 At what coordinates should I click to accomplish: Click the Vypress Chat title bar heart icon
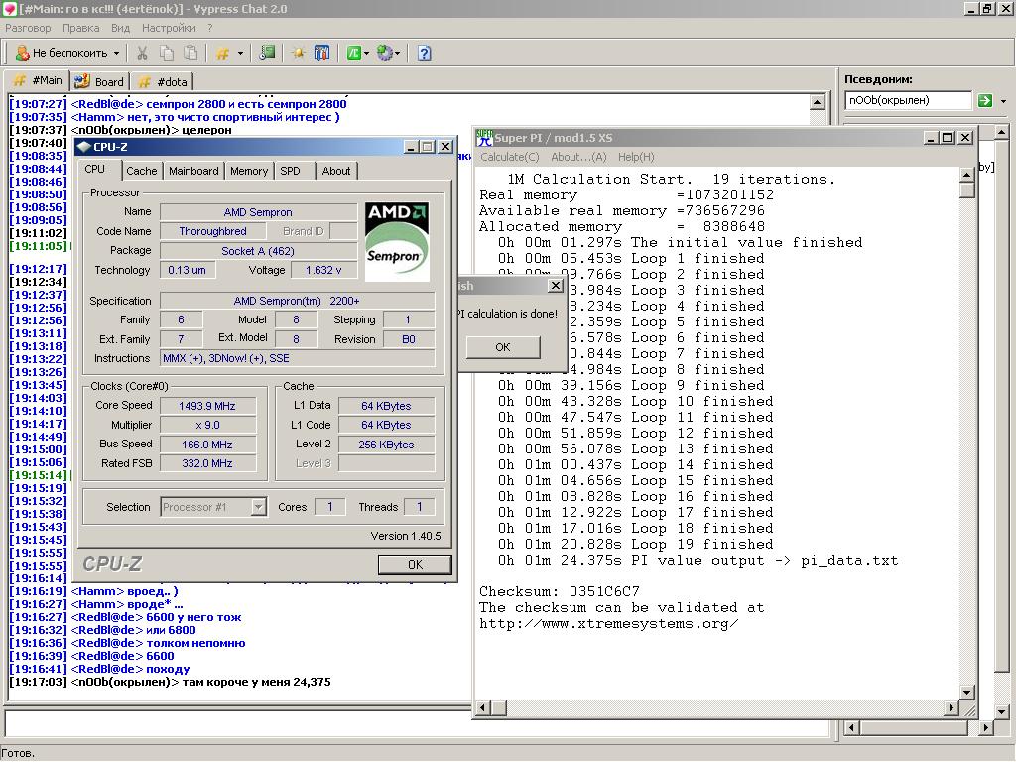(x=9, y=8)
